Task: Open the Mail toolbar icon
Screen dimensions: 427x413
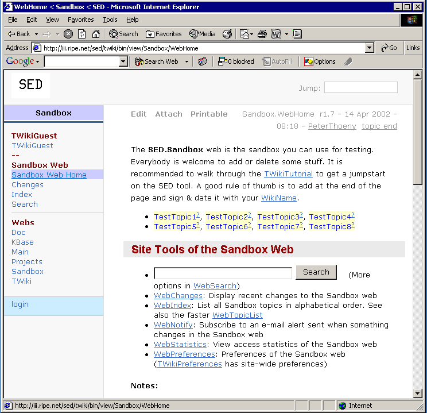Action: pyautogui.click(x=244, y=34)
